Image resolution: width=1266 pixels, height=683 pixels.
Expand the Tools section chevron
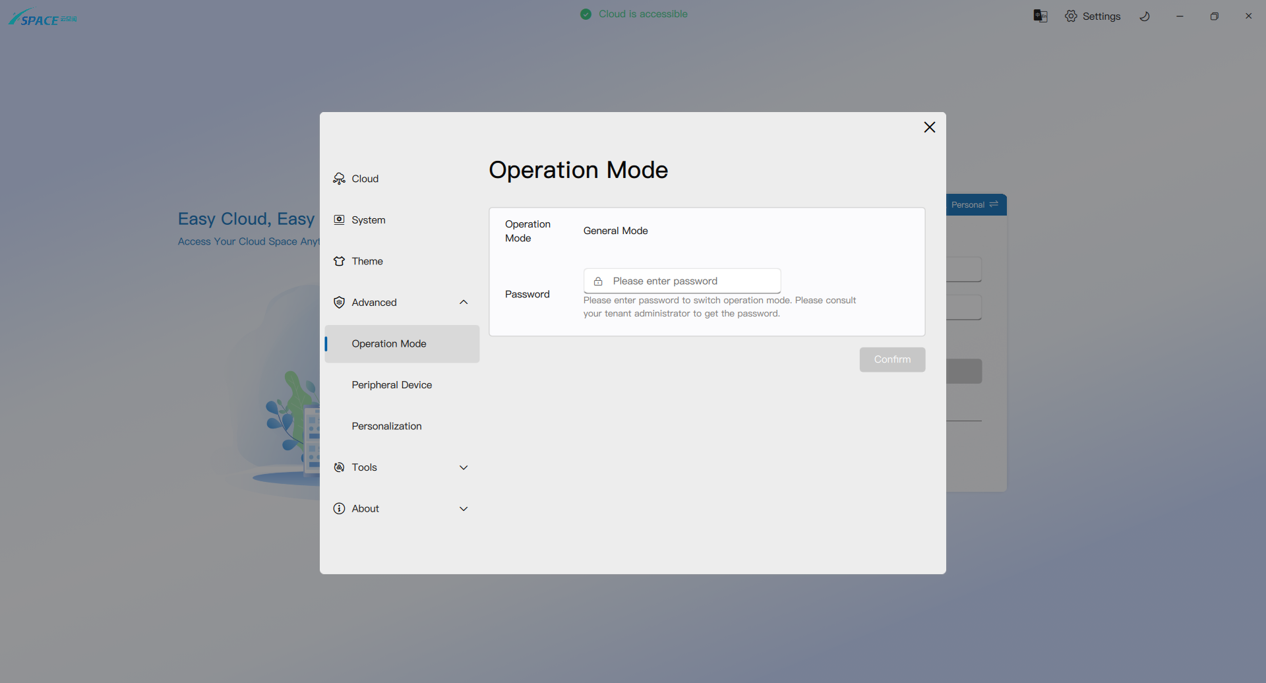[x=464, y=467]
